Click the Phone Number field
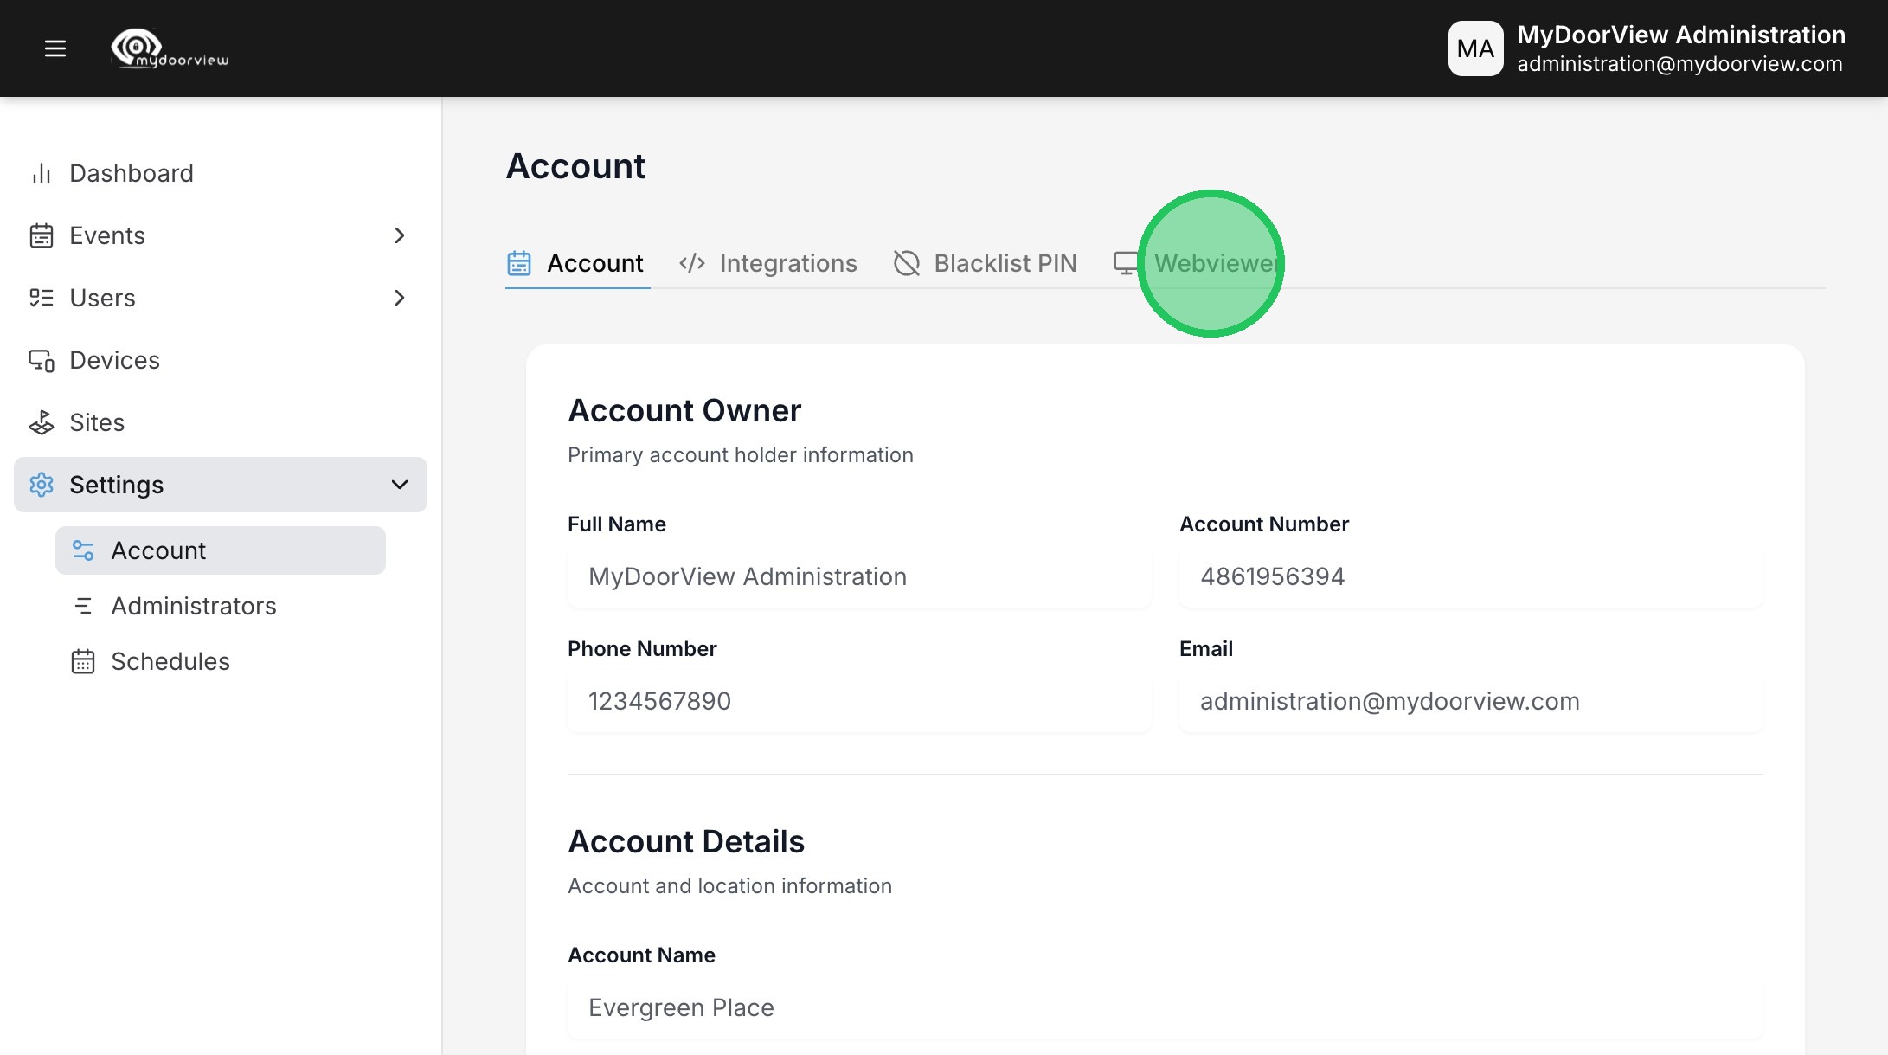This screenshot has height=1055, width=1888. [858, 702]
